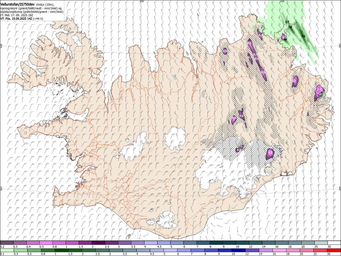Click the white 1.0 snow value in east fjords

pos(320,89)
